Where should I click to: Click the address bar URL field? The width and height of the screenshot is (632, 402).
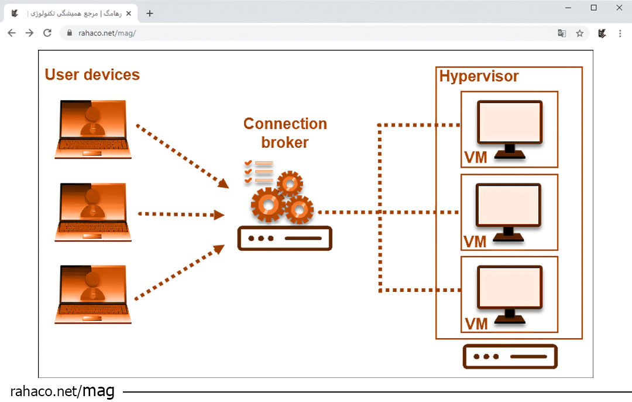[x=293, y=33]
